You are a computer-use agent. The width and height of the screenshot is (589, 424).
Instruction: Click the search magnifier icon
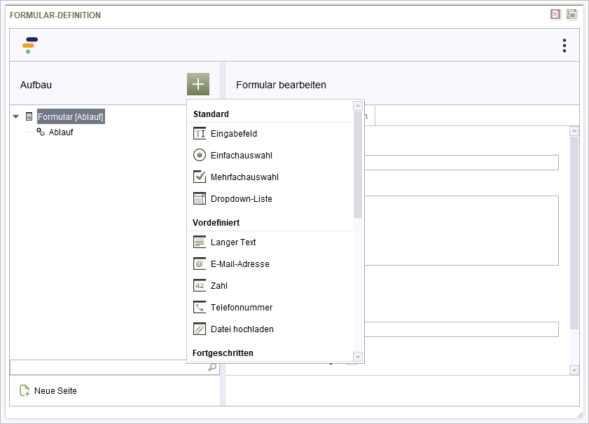click(x=212, y=367)
